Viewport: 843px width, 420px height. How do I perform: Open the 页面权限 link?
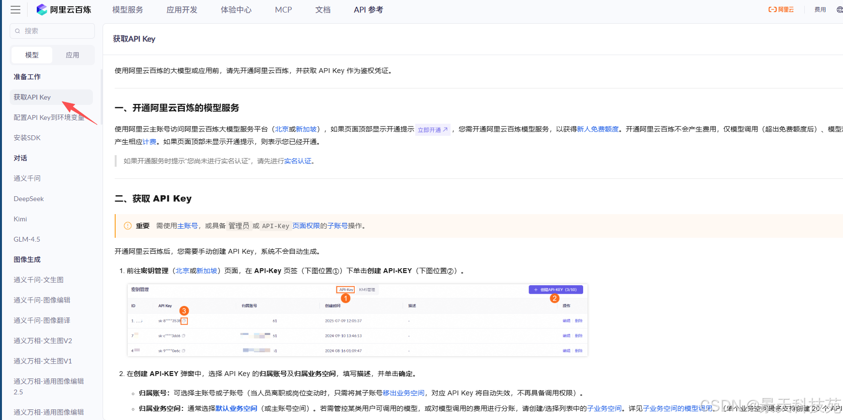point(306,226)
